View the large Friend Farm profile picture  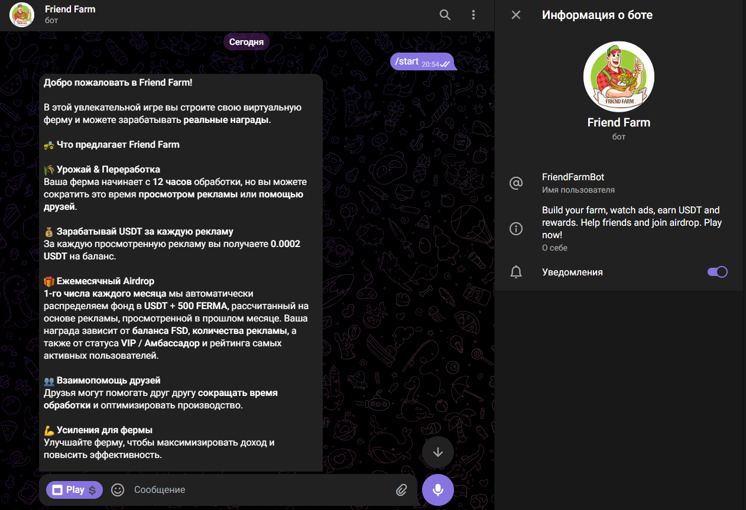(x=619, y=76)
